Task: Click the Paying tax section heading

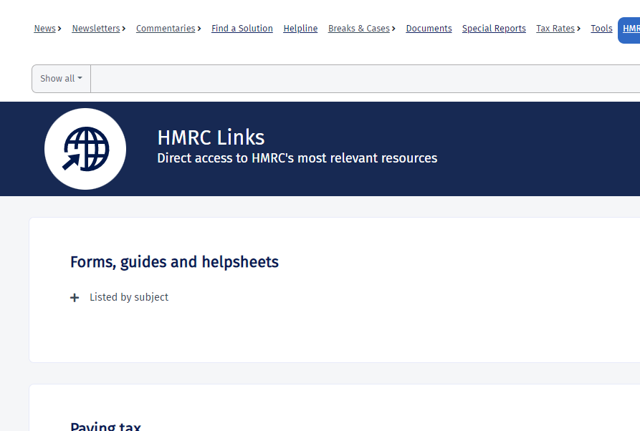Action: tap(105, 427)
